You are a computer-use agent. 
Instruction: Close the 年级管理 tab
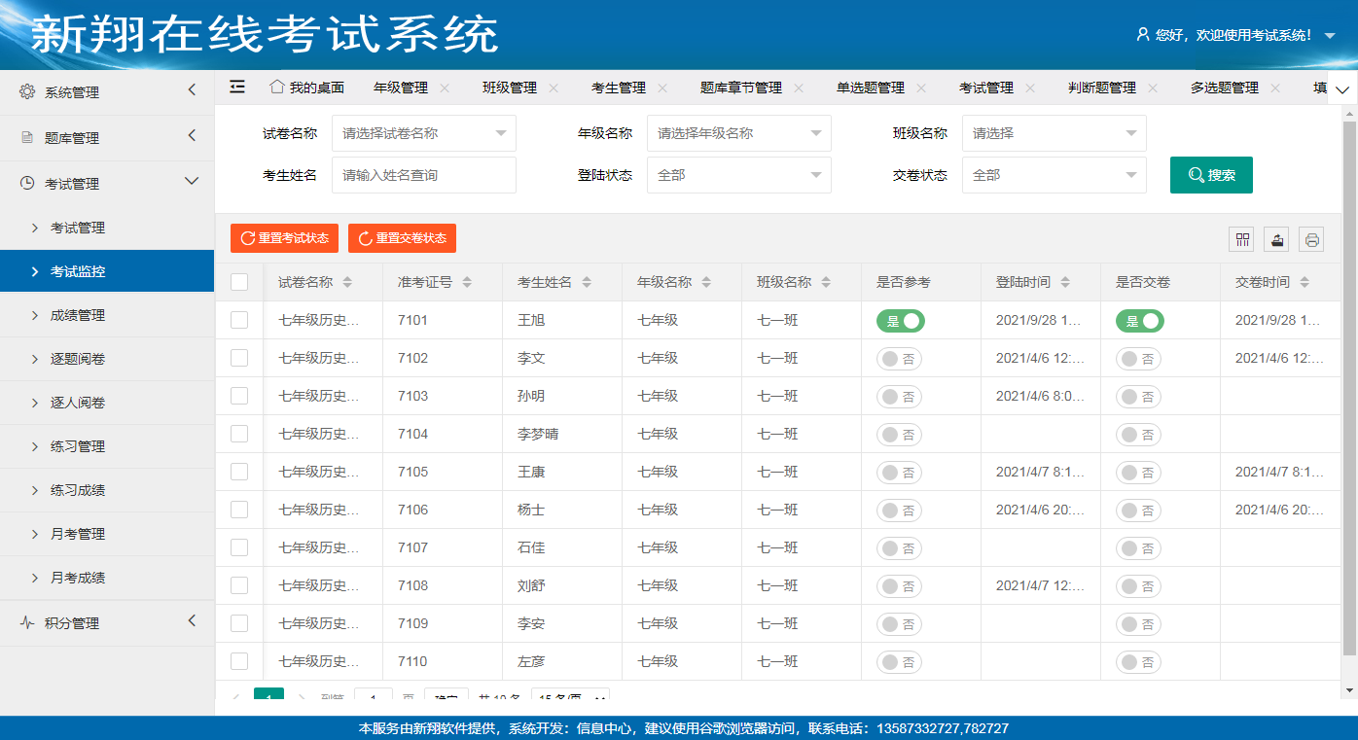445,88
